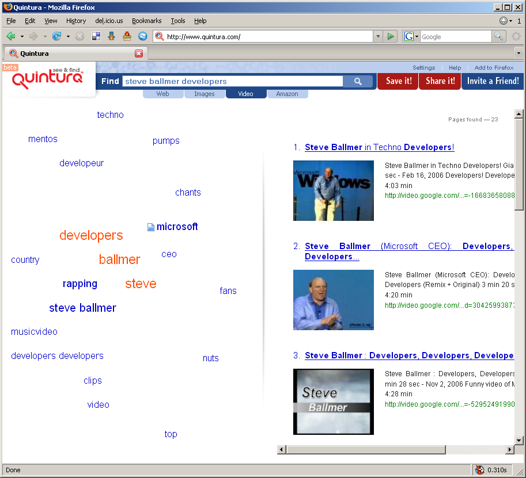Expand the Reload button dropdown arrow
Viewport: 526px width, 478px height.
pos(68,36)
